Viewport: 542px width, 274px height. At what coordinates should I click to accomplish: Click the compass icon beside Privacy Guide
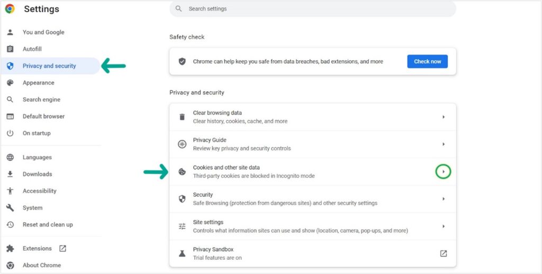click(x=182, y=144)
